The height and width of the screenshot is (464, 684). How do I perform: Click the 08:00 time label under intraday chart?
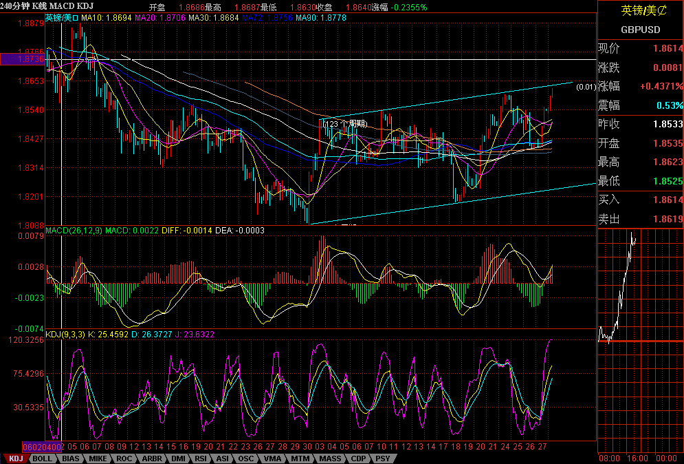point(609,458)
